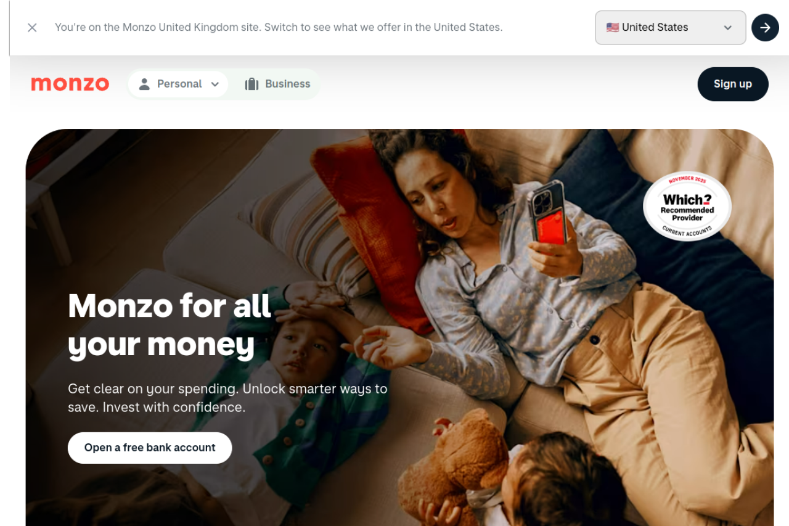789x526 pixels.
Task: Expand the Personal menu chevron
Action: point(215,84)
